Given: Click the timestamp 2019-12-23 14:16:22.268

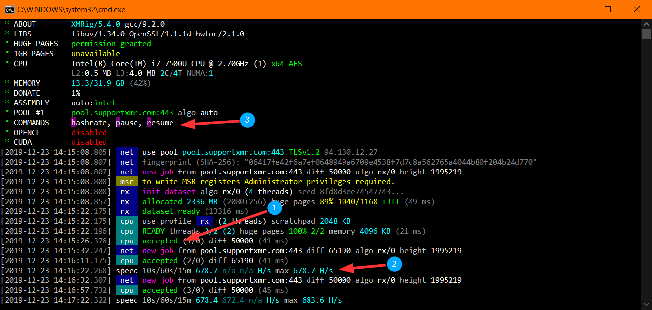Looking at the screenshot, I should 56,270.
